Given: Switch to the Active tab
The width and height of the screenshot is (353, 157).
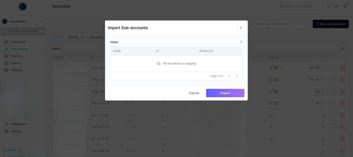Looking at the screenshot, I should click(74, 37).
